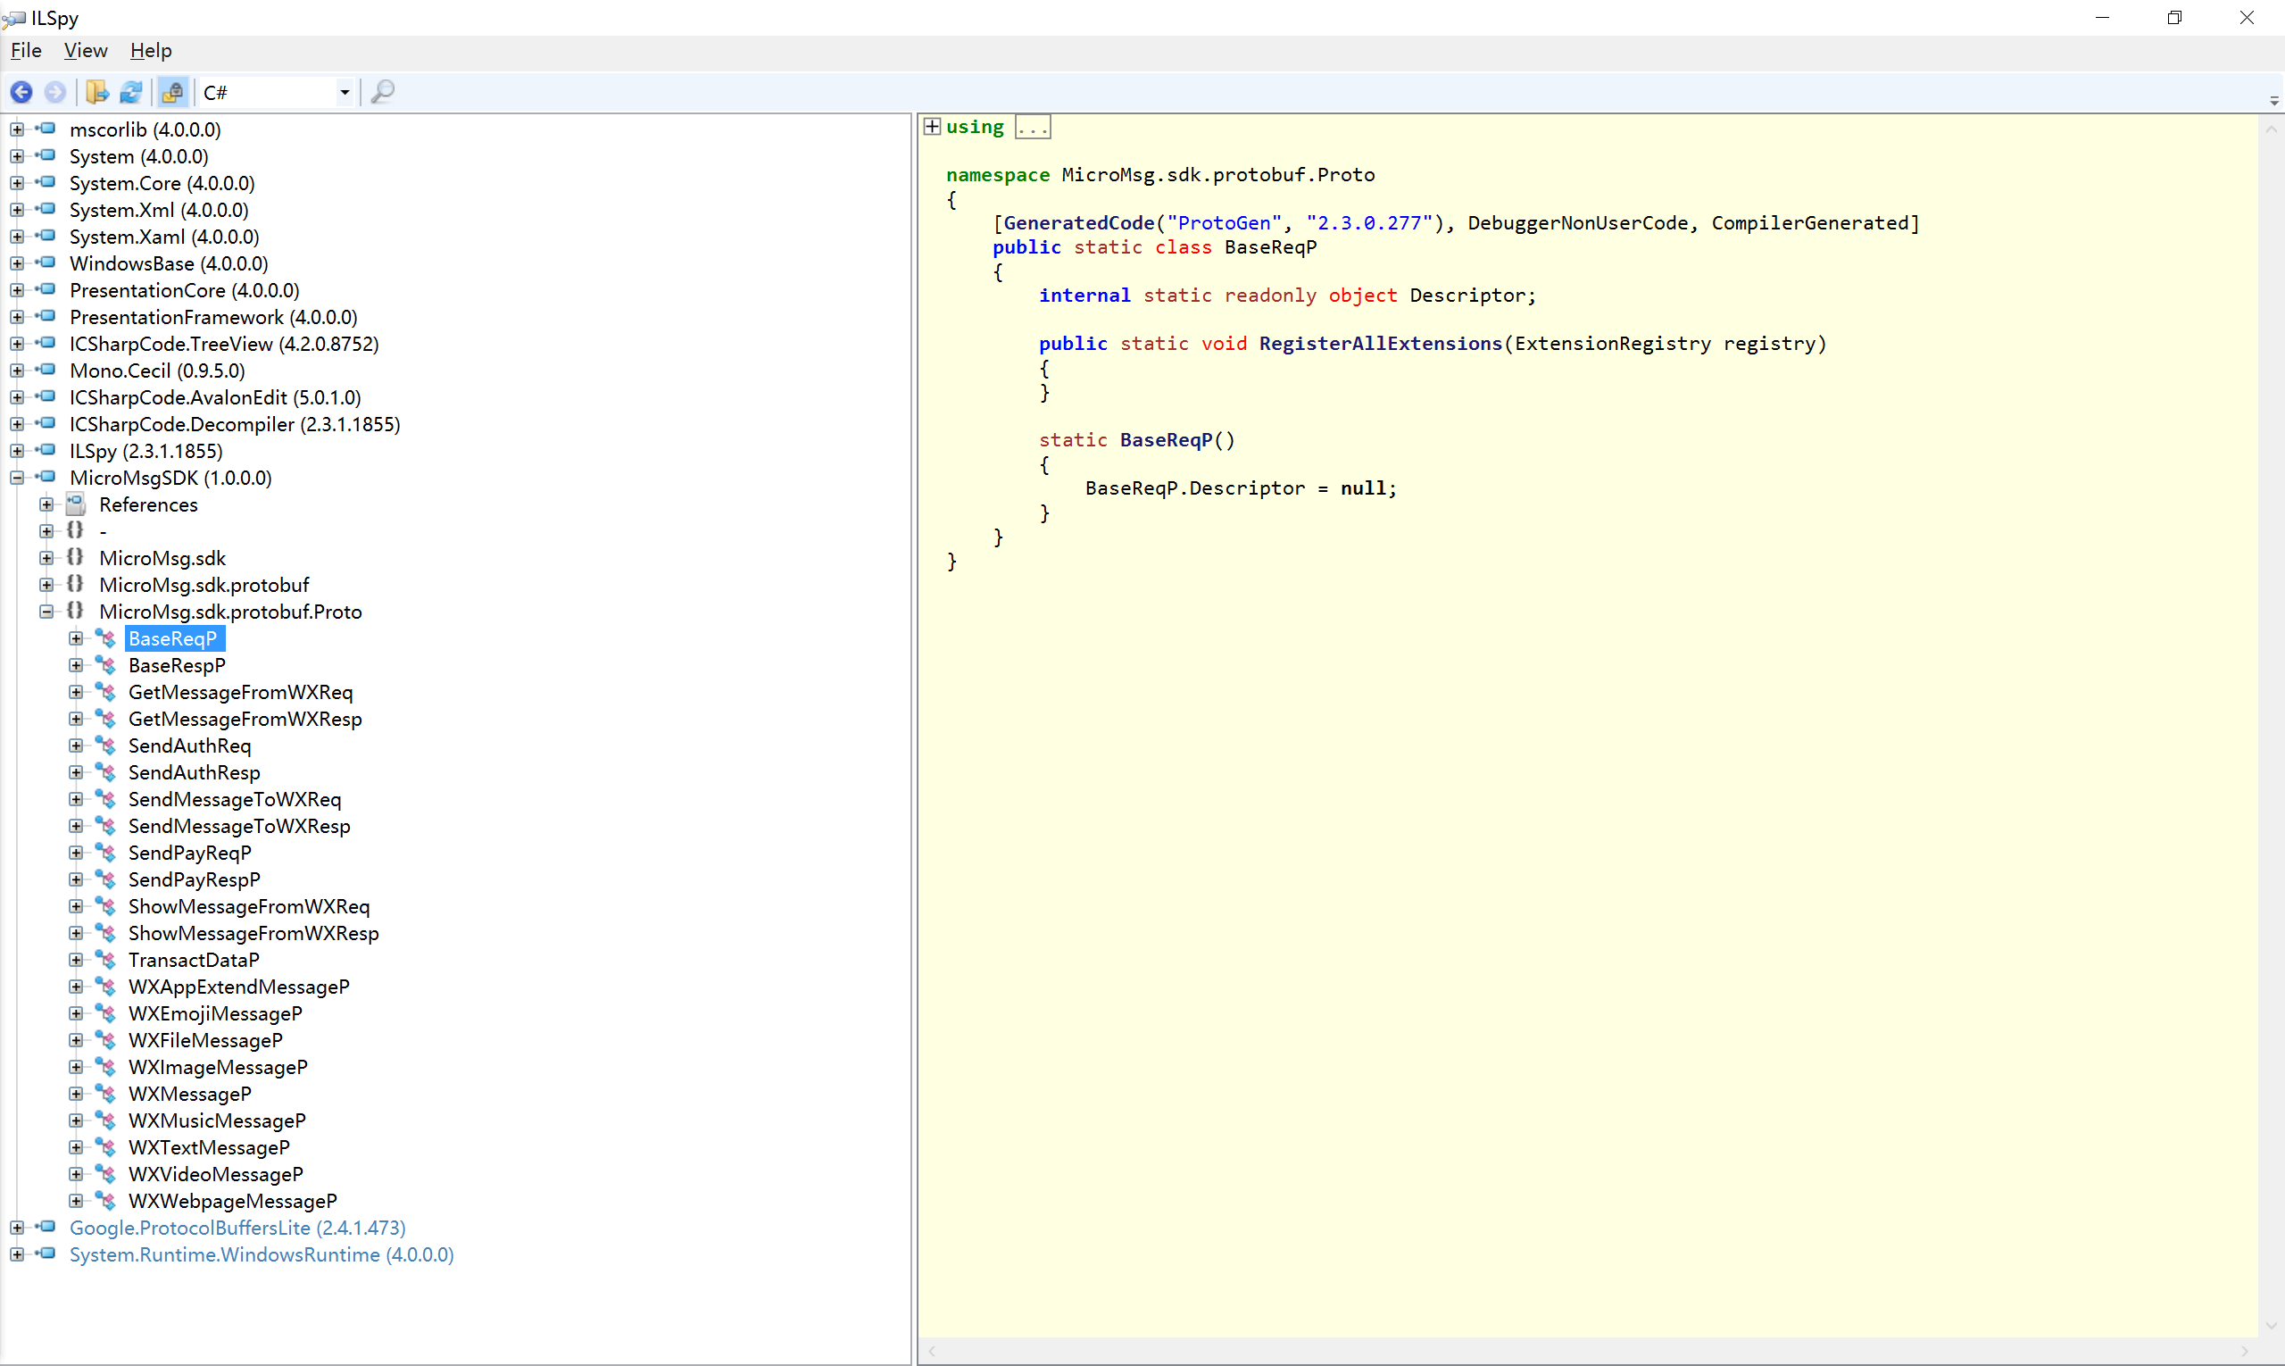Select ICSharpCode.Decompiler (2.3.1.1855) assembly
The width and height of the screenshot is (2285, 1366).
pyautogui.click(x=235, y=424)
